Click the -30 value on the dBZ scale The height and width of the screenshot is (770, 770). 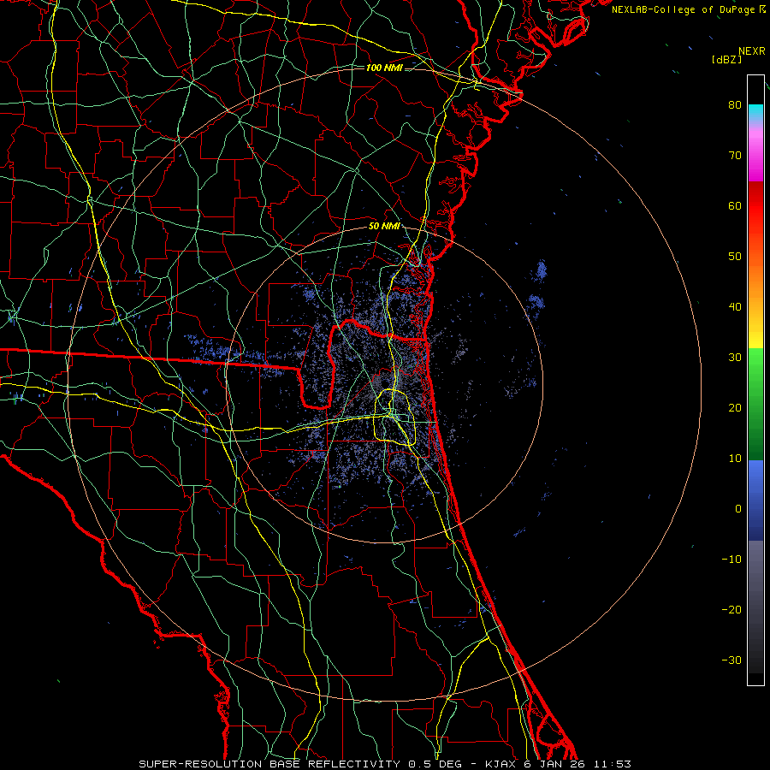tap(731, 660)
